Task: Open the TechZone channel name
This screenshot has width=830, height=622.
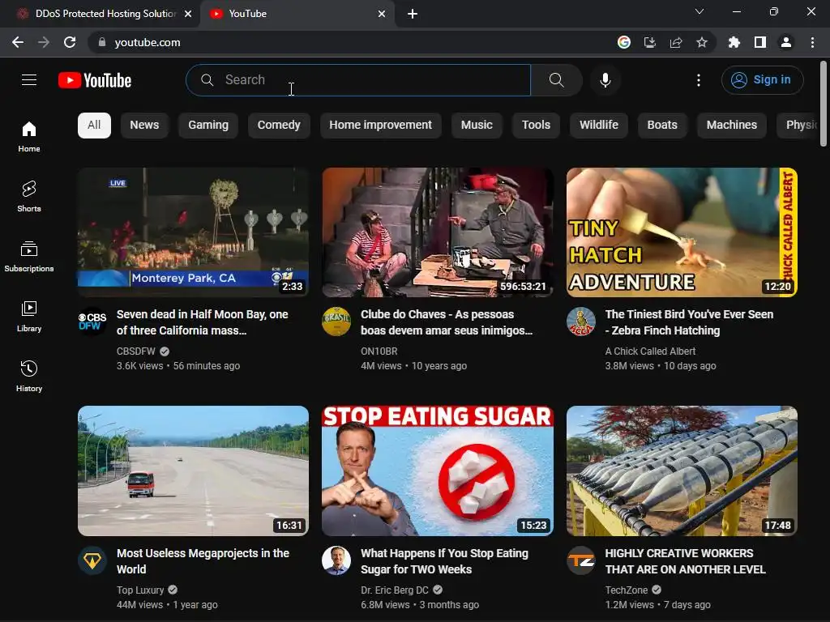Action: pos(627,590)
